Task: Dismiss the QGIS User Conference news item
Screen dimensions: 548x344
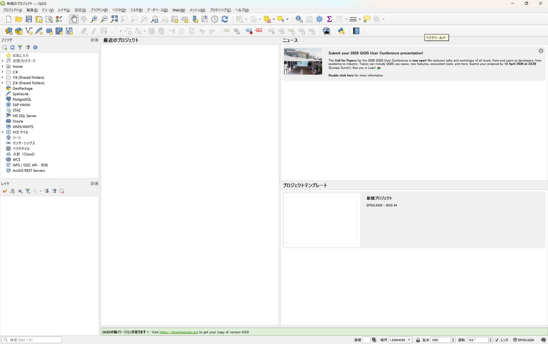Action: [541, 51]
